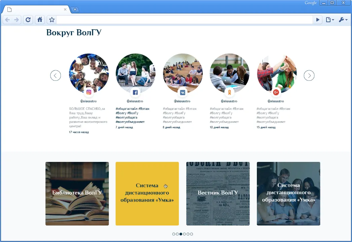Click the '15 дней назад' timestamp
The width and height of the screenshot is (352, 242).
(x=266, y=127)
